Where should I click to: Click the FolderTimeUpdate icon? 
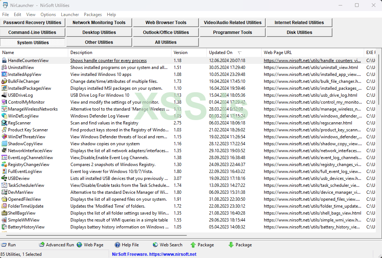[4, 206]
